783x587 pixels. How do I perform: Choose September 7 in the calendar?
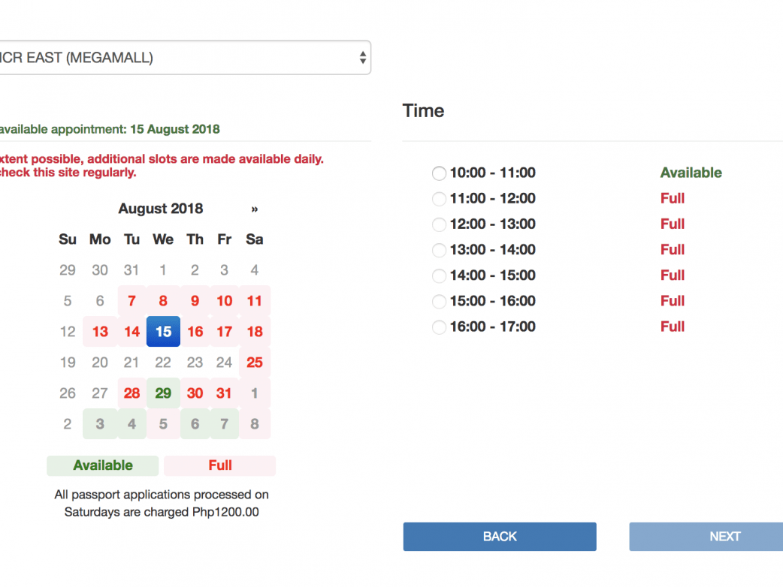224,424
